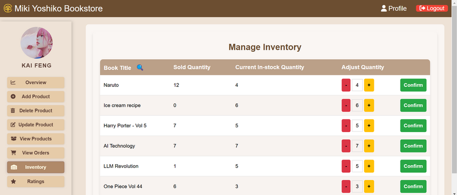The width and height of the screenshot is (457, 195).
Task: Click the bookstore logo icon in header
Action: (8, 8)
